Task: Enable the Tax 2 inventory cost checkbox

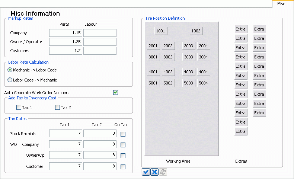Action: (x=57, y=108)
